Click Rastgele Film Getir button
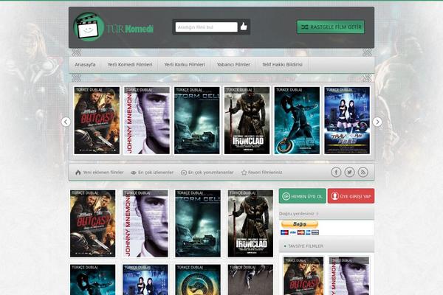This screenshot has width=443, height=295. 331,27
